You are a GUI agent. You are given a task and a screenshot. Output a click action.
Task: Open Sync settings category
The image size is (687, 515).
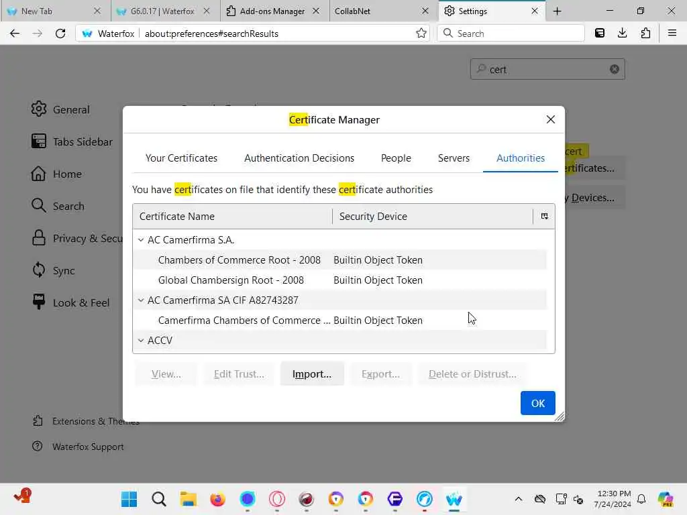(x=53, y=271)
